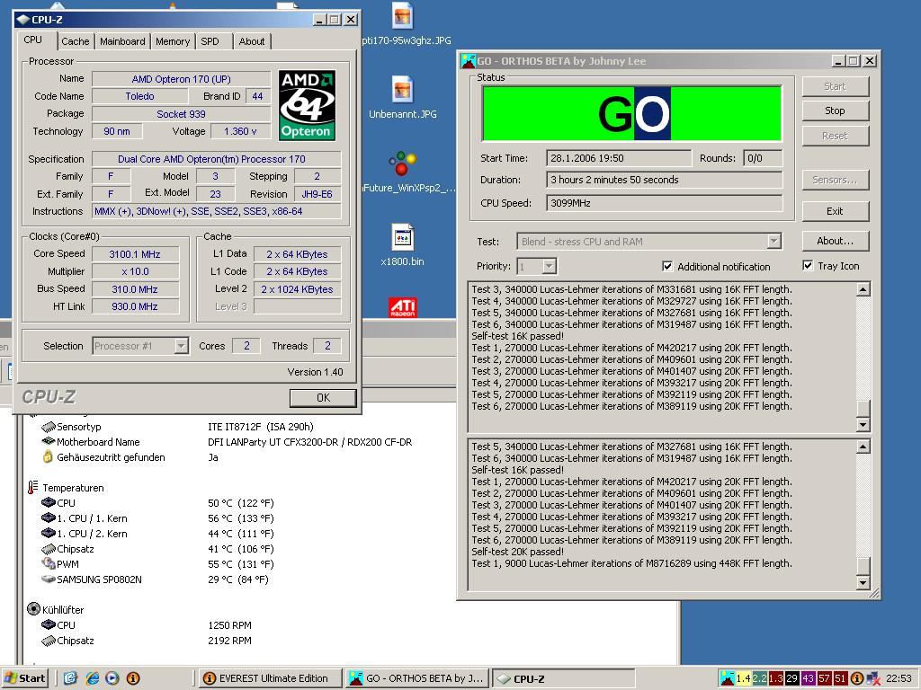The image size is (921, 690).
Task: Click the Sensortyp chip icon in EVEREST
Action: [49, 427]
